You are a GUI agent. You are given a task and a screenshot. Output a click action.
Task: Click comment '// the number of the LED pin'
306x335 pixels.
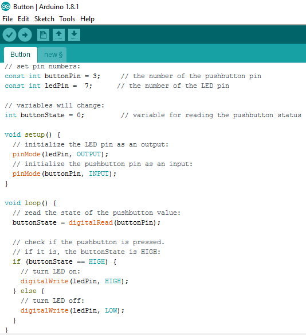click(x=173, y=86)
